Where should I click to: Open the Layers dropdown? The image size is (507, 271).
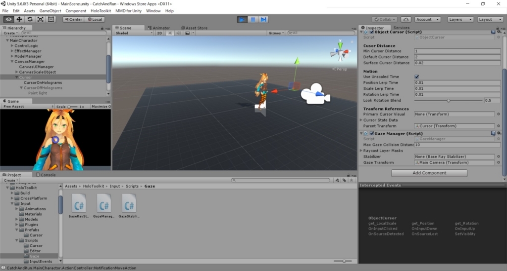(460, 19)
